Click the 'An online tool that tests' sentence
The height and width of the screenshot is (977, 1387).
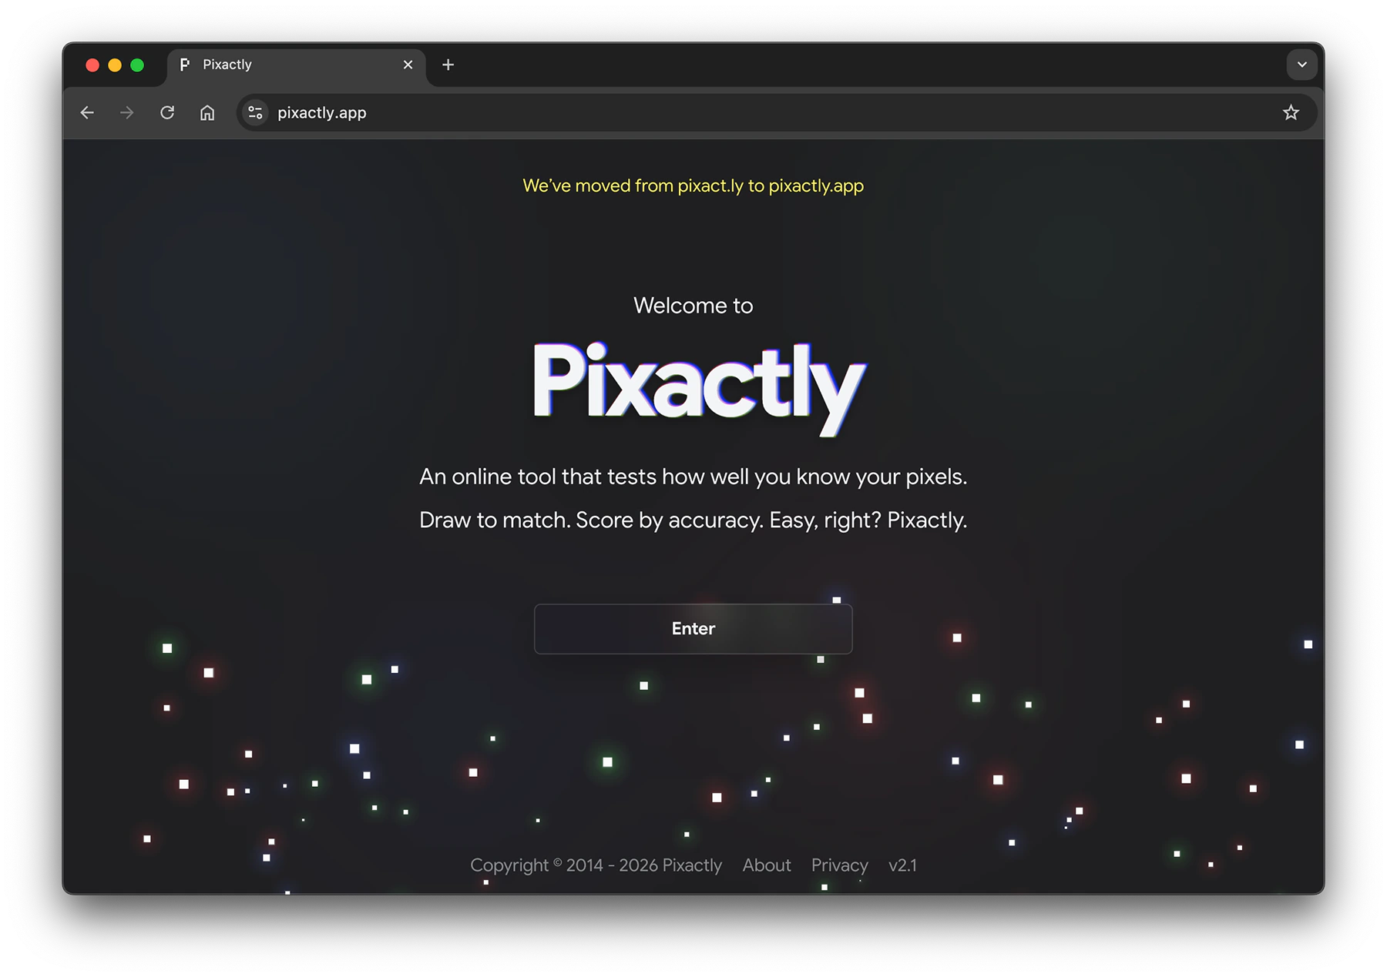[x=693, y=477]
